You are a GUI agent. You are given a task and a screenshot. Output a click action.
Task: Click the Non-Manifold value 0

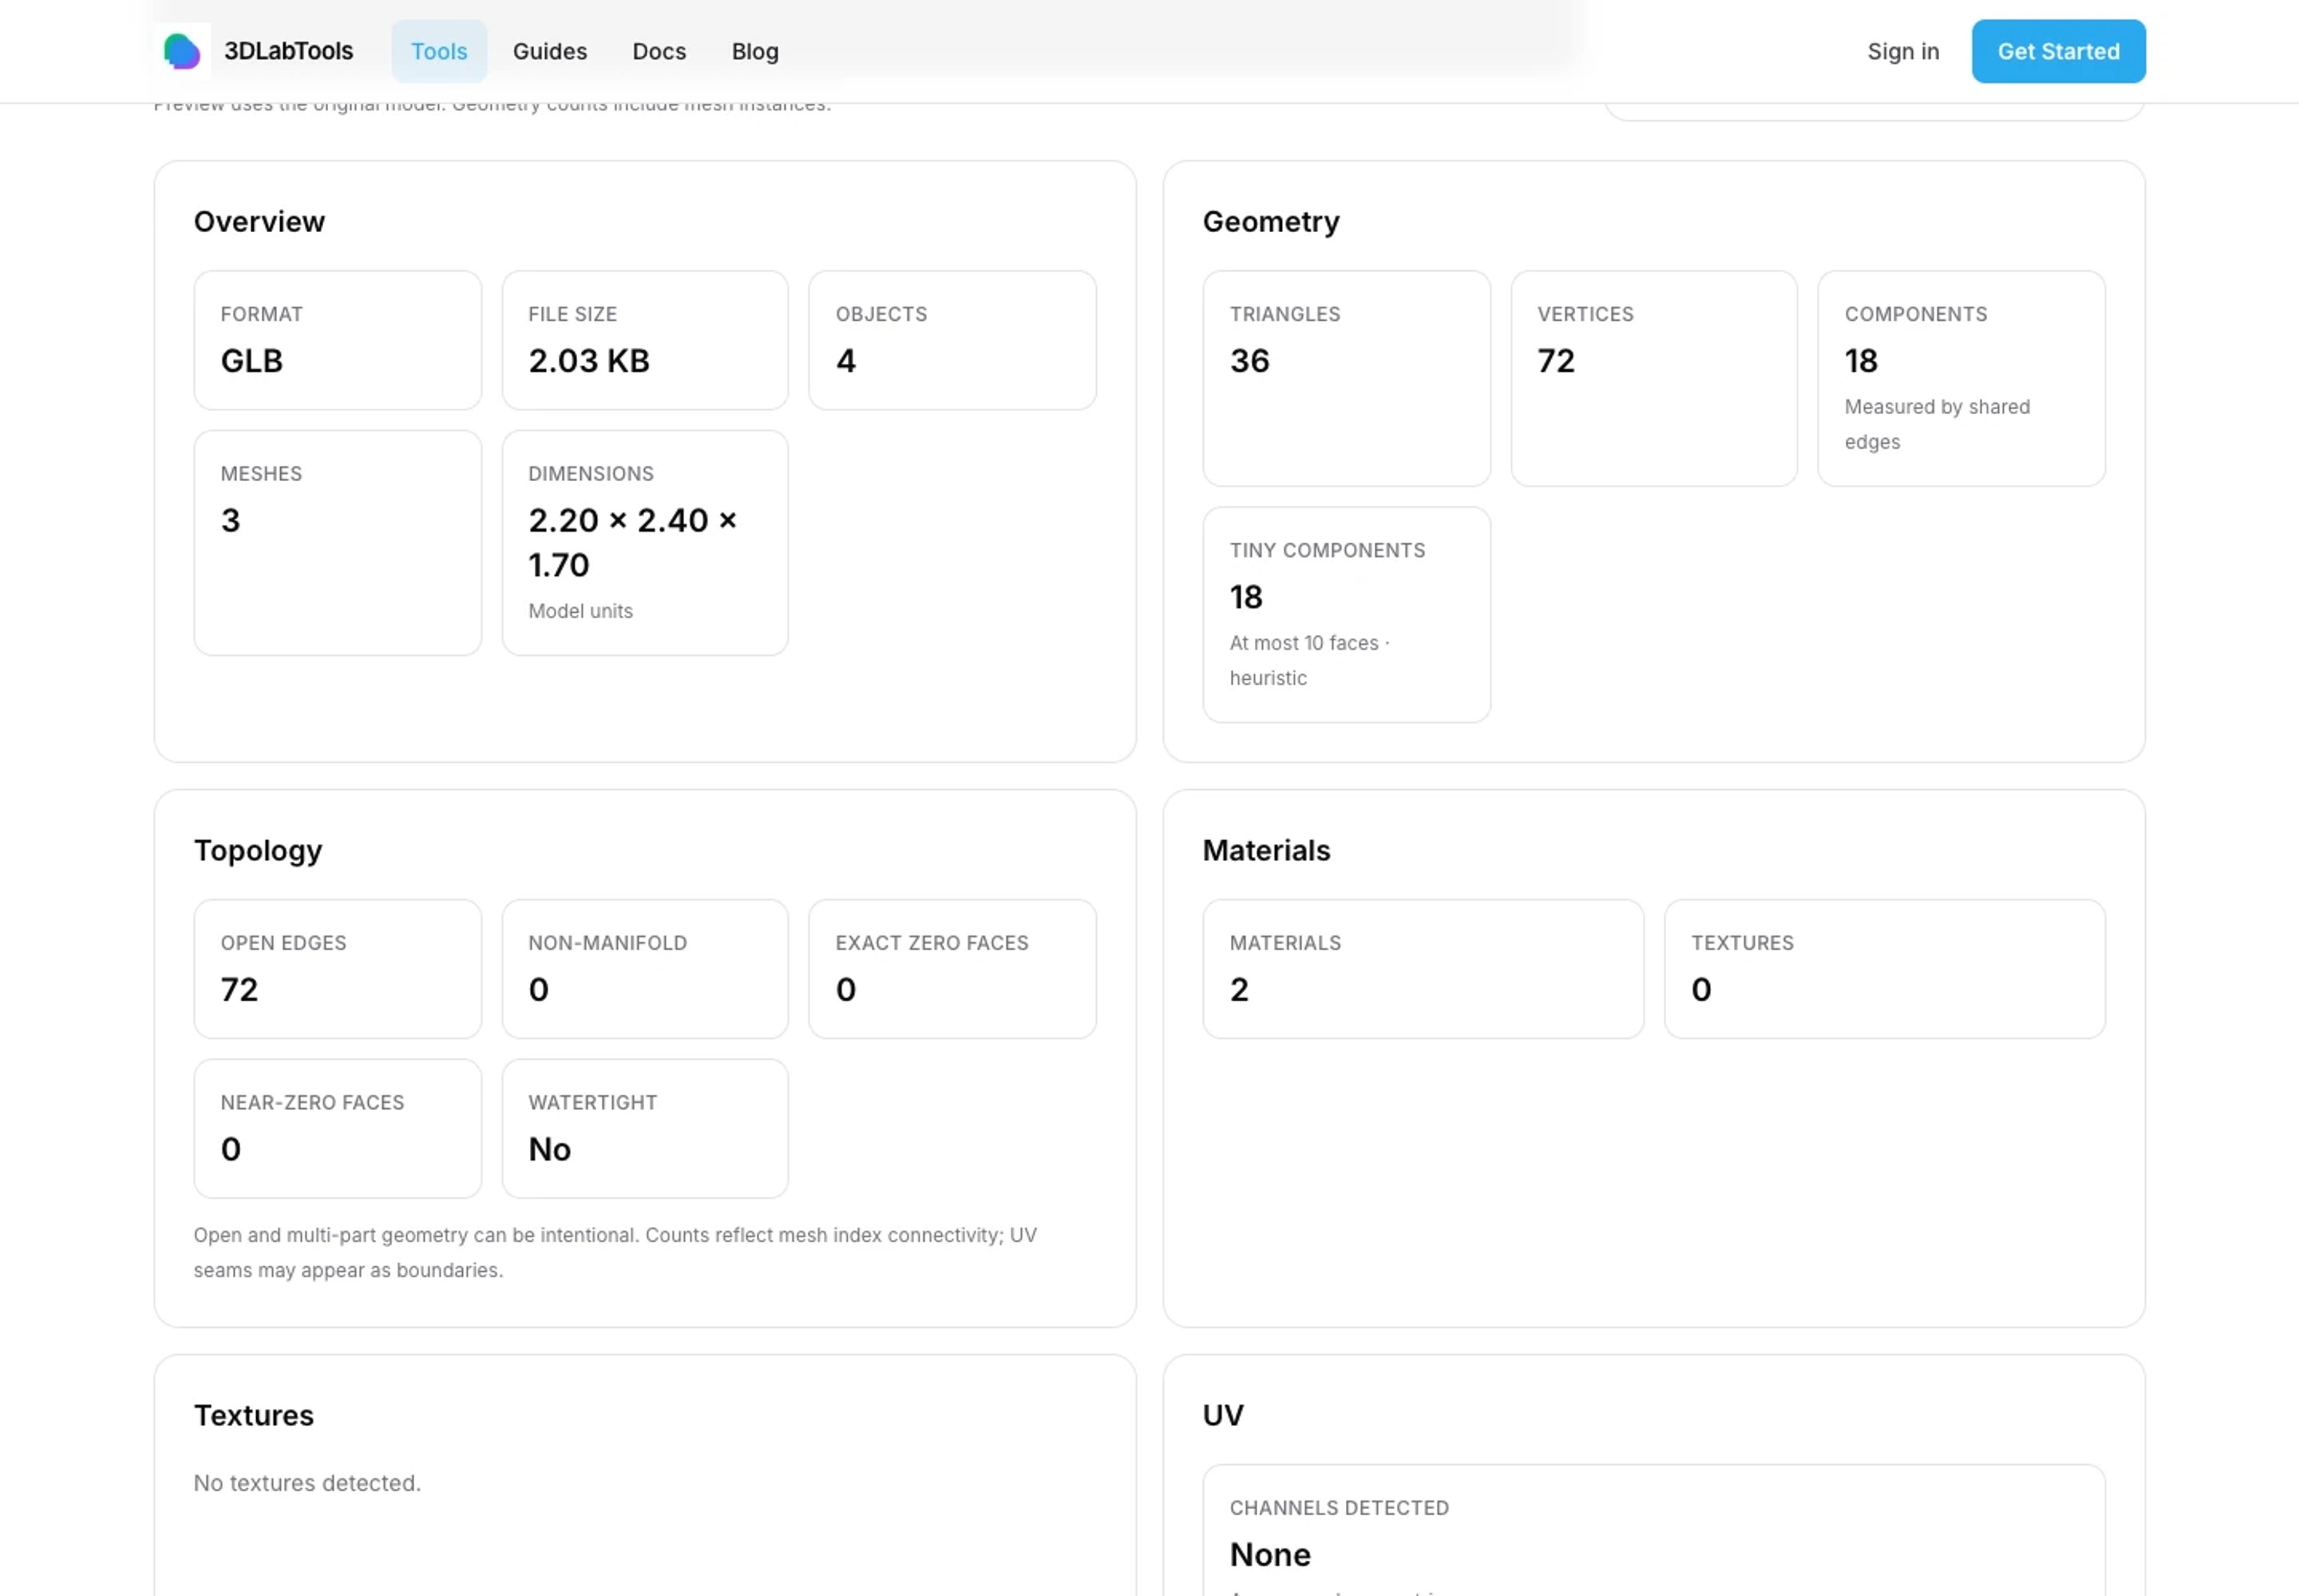click(x=538, y=990)
